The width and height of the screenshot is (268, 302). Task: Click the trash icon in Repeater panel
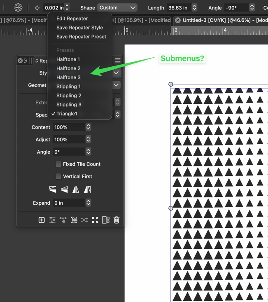[117, 220]
